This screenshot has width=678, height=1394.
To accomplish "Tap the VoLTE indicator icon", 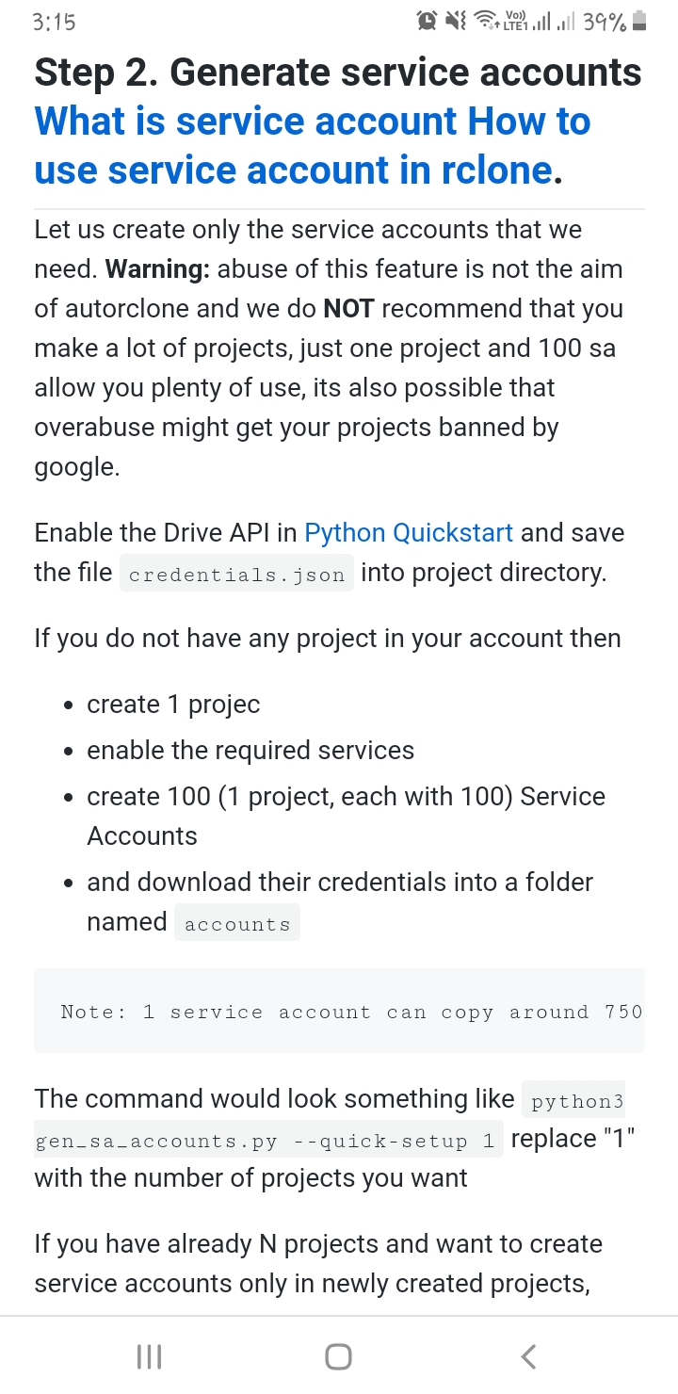I will pyautogui.click(x=516, y=22).
